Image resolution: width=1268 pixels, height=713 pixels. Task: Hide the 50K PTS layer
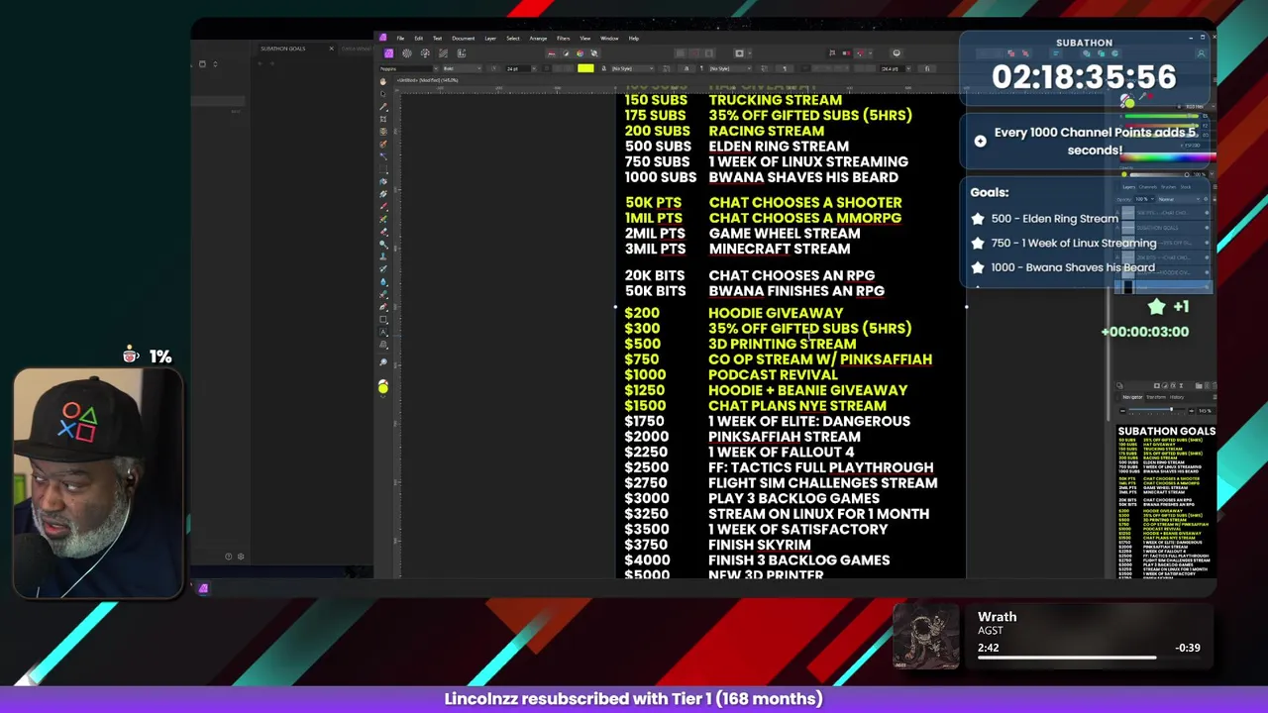point(1207,213)
